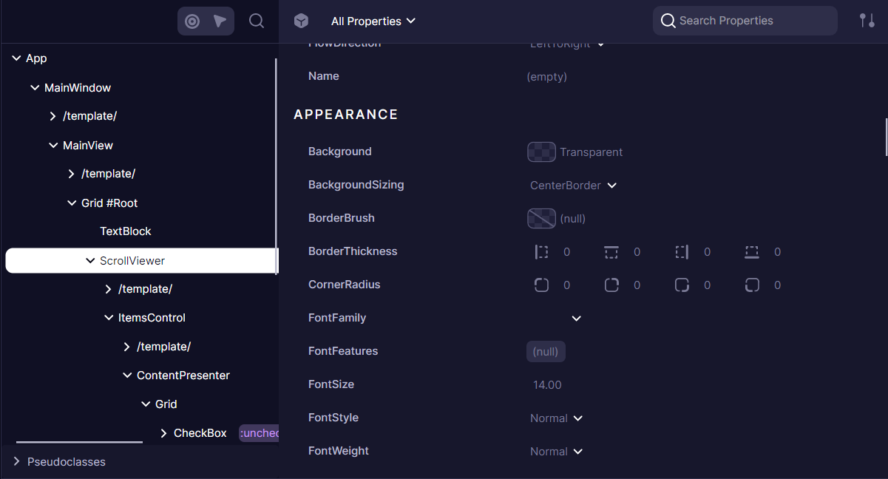Viewport: 888px width, 479px height.
Task: Click the BorderBrush null swatch
Action: tap(541, 218)
